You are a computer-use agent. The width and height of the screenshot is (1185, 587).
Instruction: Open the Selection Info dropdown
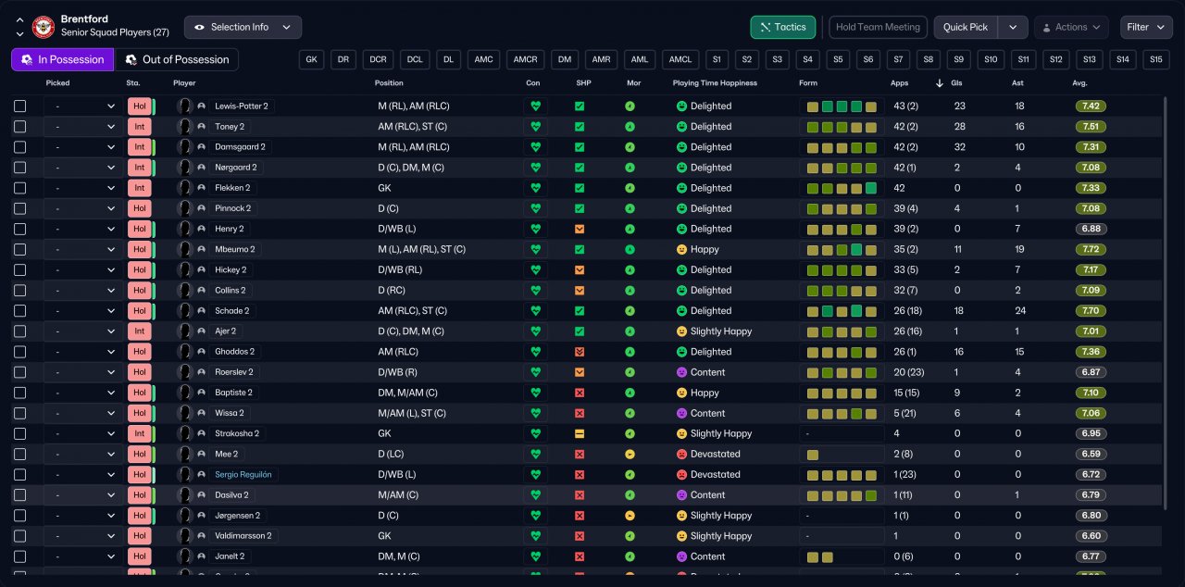point(243,27)
